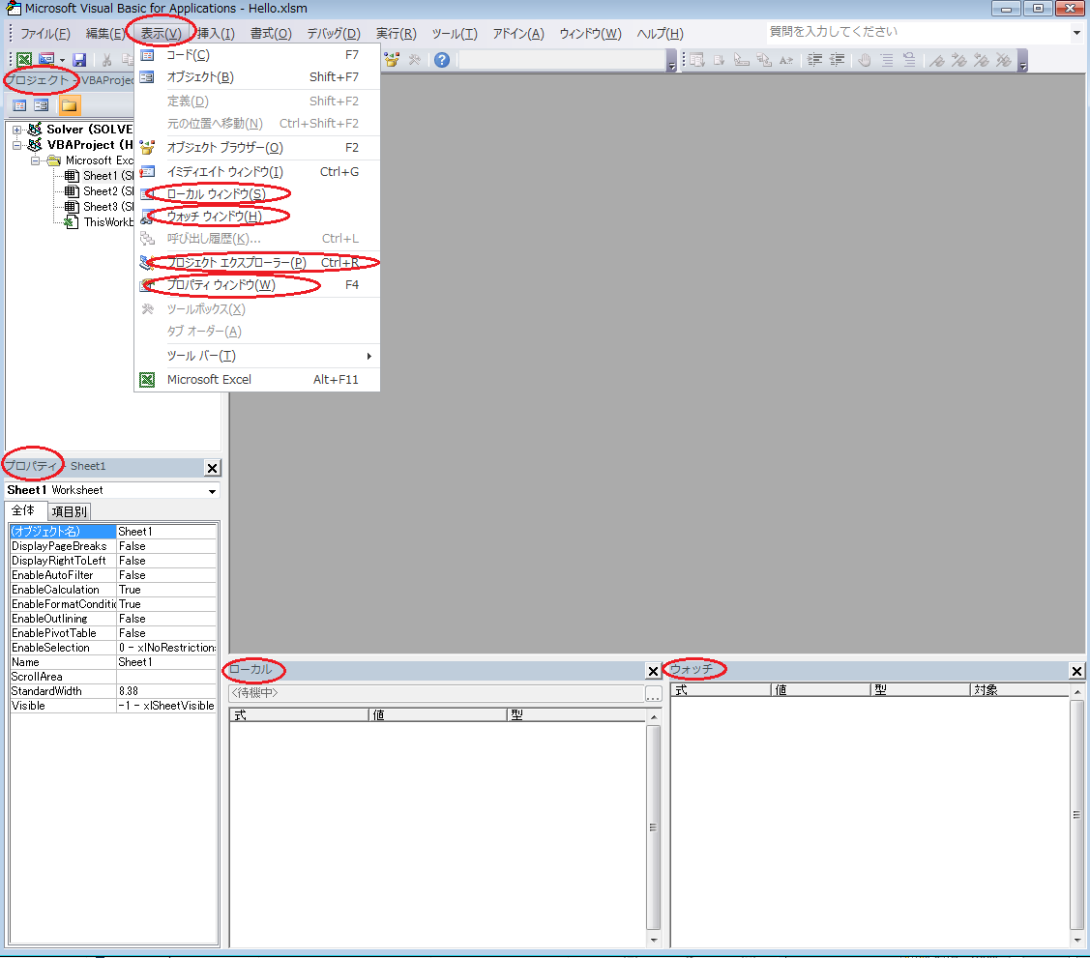This screenshot has height=958, width=1090.
Task: Choose ウォッチ ウィンドウ(H) menu item
Action: (x=256, y=216)
